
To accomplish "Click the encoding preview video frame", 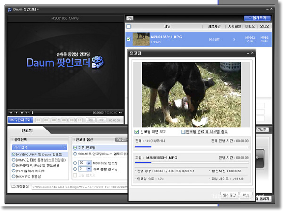I will coord(191,95).
